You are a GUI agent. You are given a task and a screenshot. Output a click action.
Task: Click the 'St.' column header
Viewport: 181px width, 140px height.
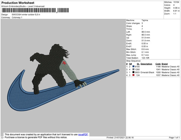tap(138, 64)
